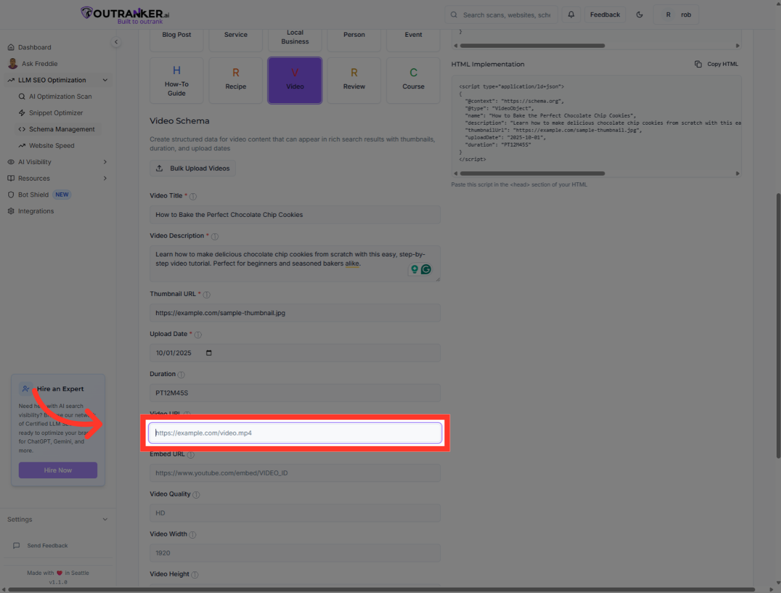The height and width of the screenshot is (593, 781).
Task: Select the Recipe schema type
Action: click(x=236, y=81)
